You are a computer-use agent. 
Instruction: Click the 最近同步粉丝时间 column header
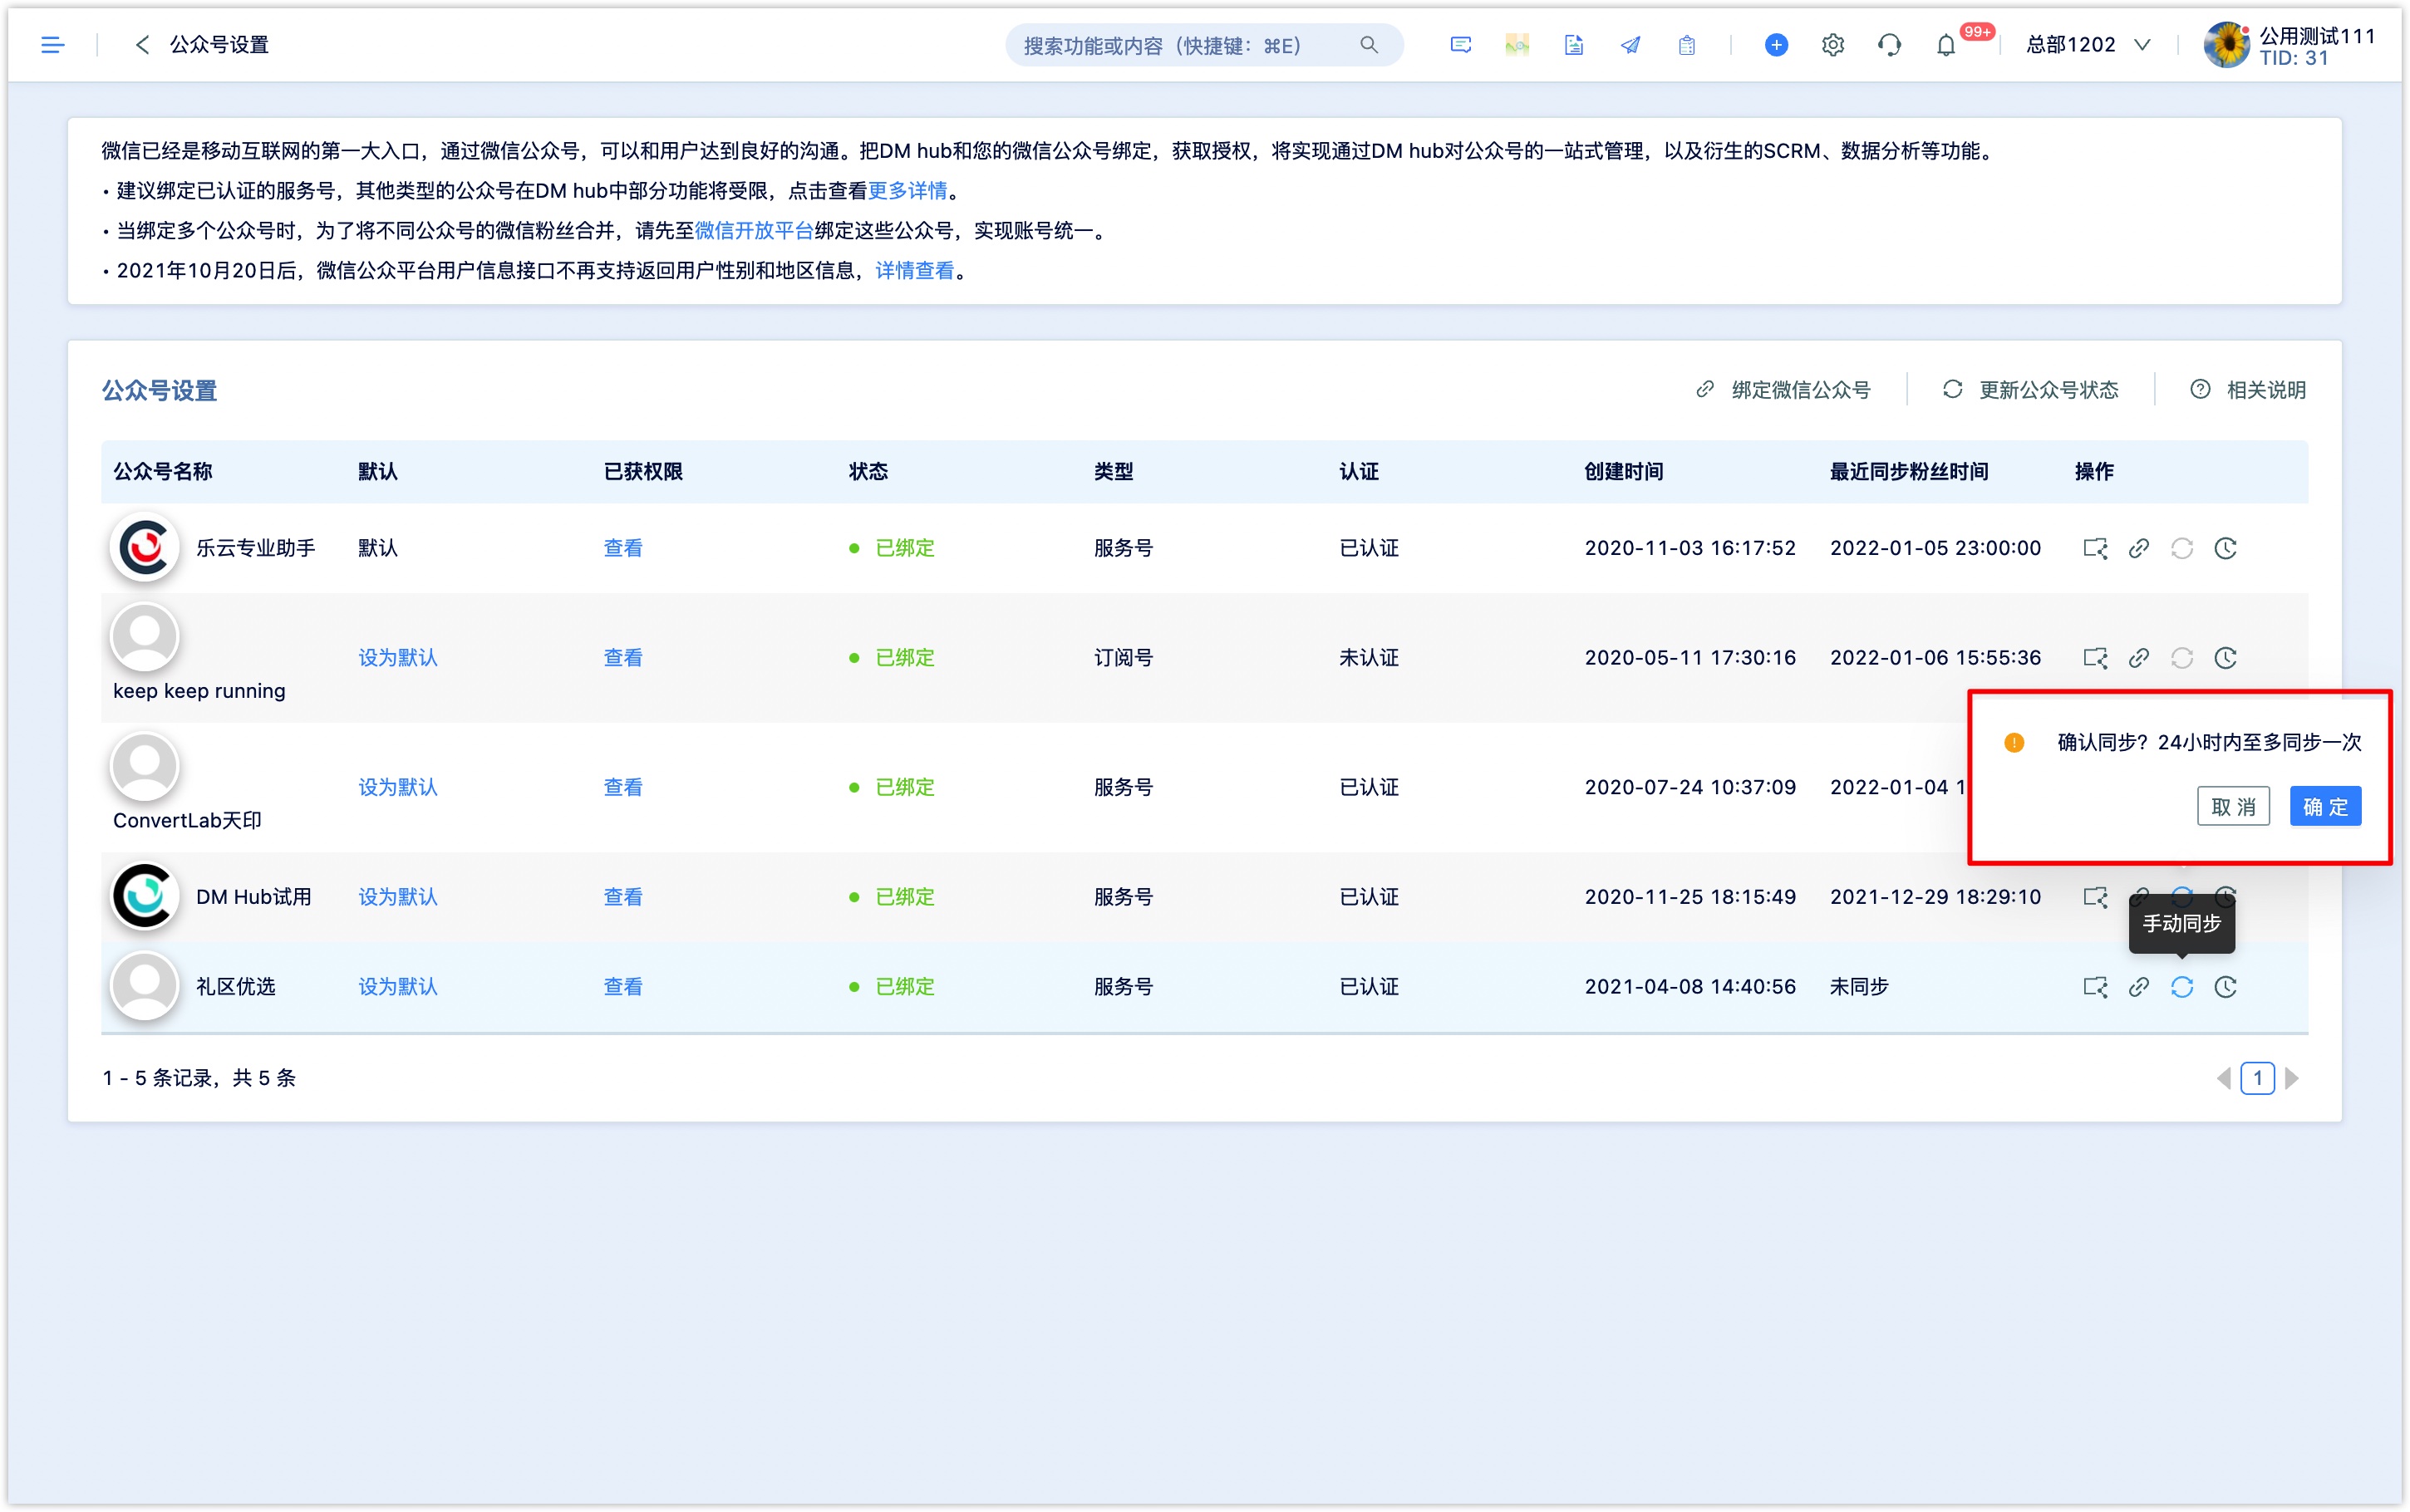1908,472
